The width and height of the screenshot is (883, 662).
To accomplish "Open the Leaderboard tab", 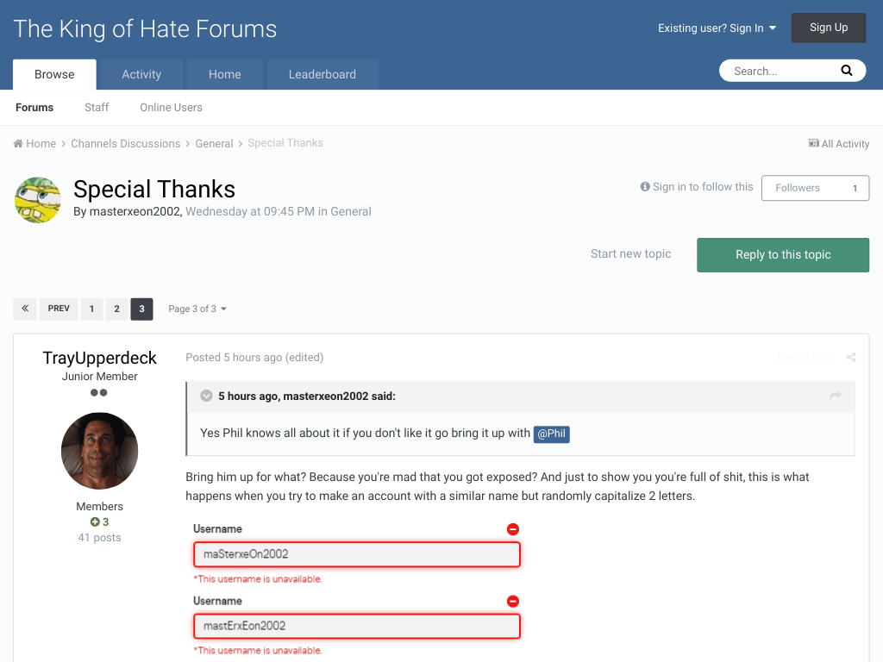I will click(x=323, y=74).
